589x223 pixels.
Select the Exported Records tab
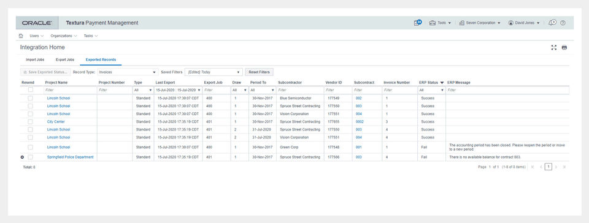[101, 59]
